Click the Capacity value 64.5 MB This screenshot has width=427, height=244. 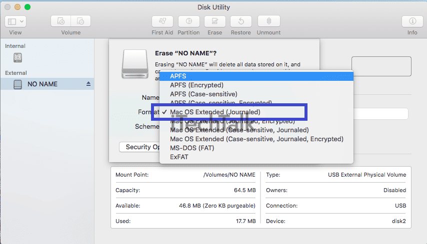point(245,190)
